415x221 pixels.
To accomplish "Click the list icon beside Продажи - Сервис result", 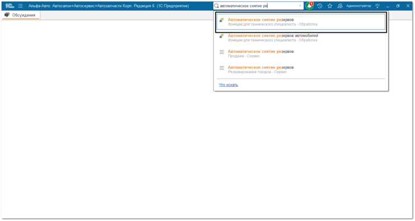I will (x=222, y=52).
